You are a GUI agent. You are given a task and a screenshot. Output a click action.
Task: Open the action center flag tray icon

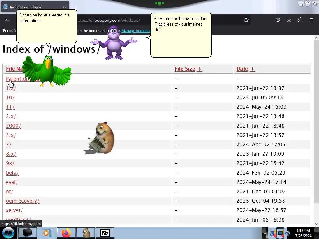tap(273, 233)
